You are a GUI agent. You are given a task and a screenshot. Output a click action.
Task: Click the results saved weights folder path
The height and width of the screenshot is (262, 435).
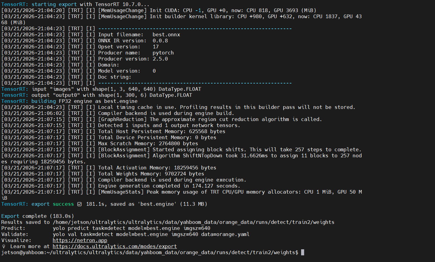point(194,222)
